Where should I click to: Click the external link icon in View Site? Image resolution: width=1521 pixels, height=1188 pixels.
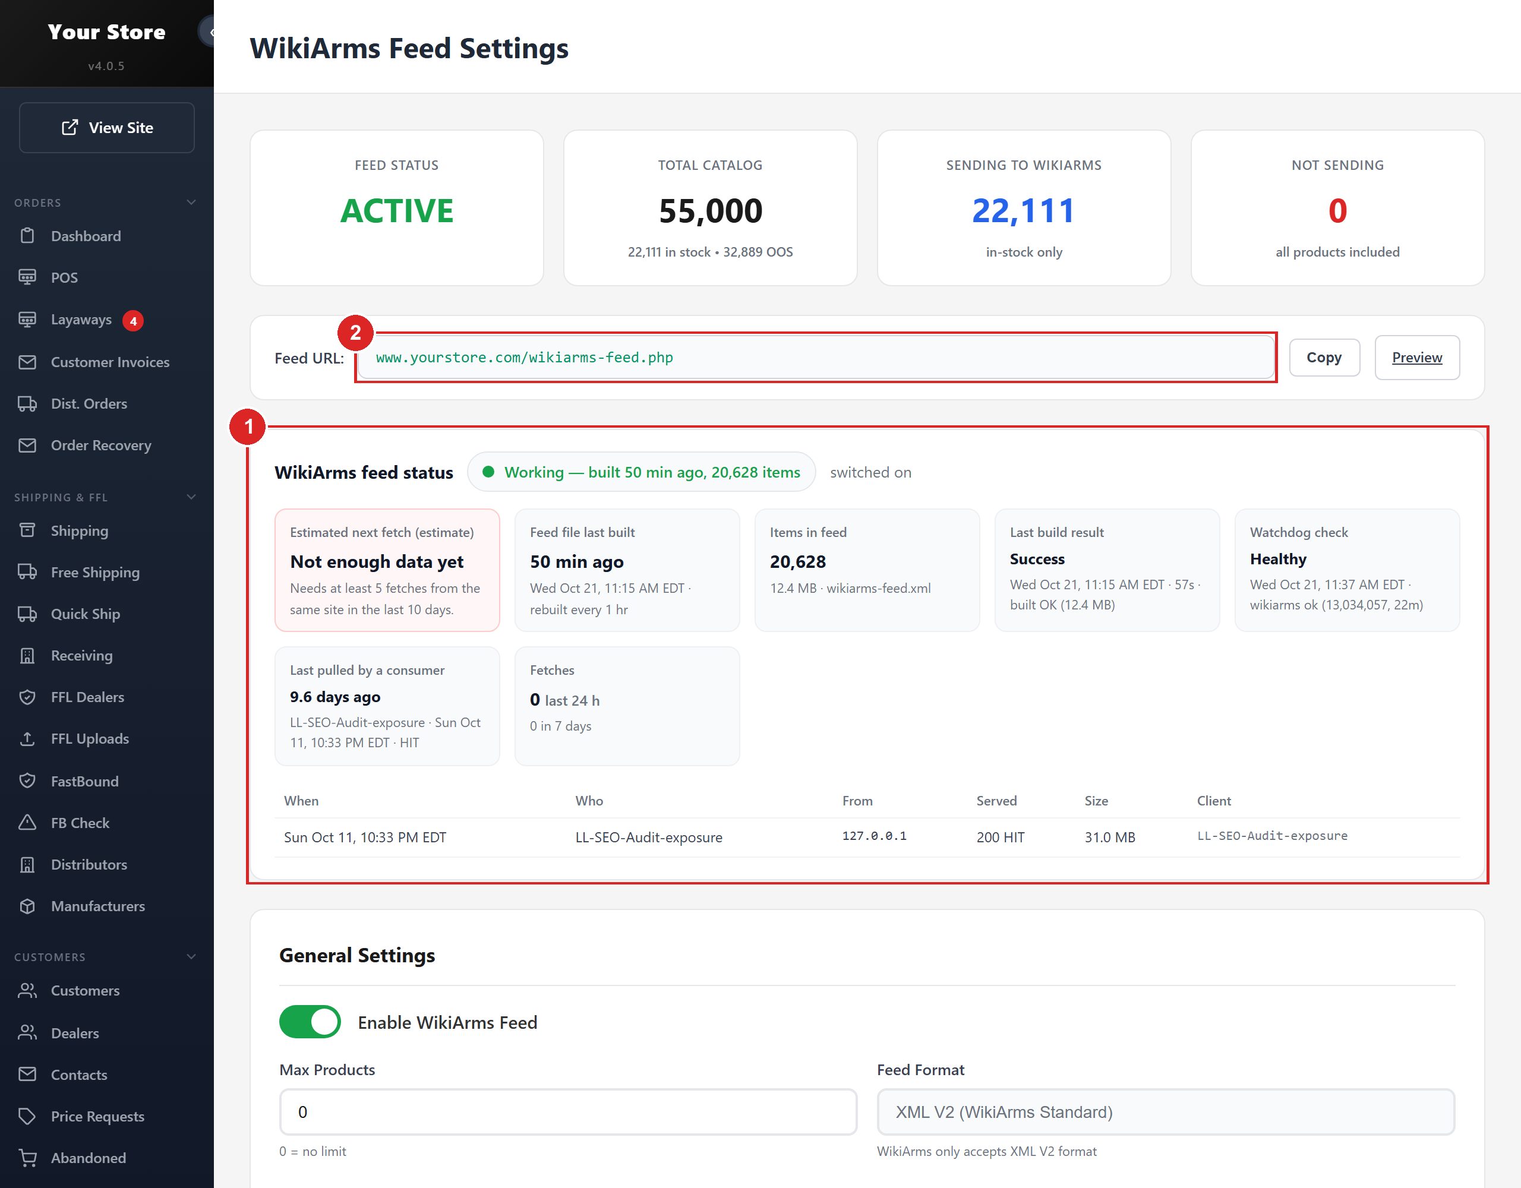pos(70,128)
